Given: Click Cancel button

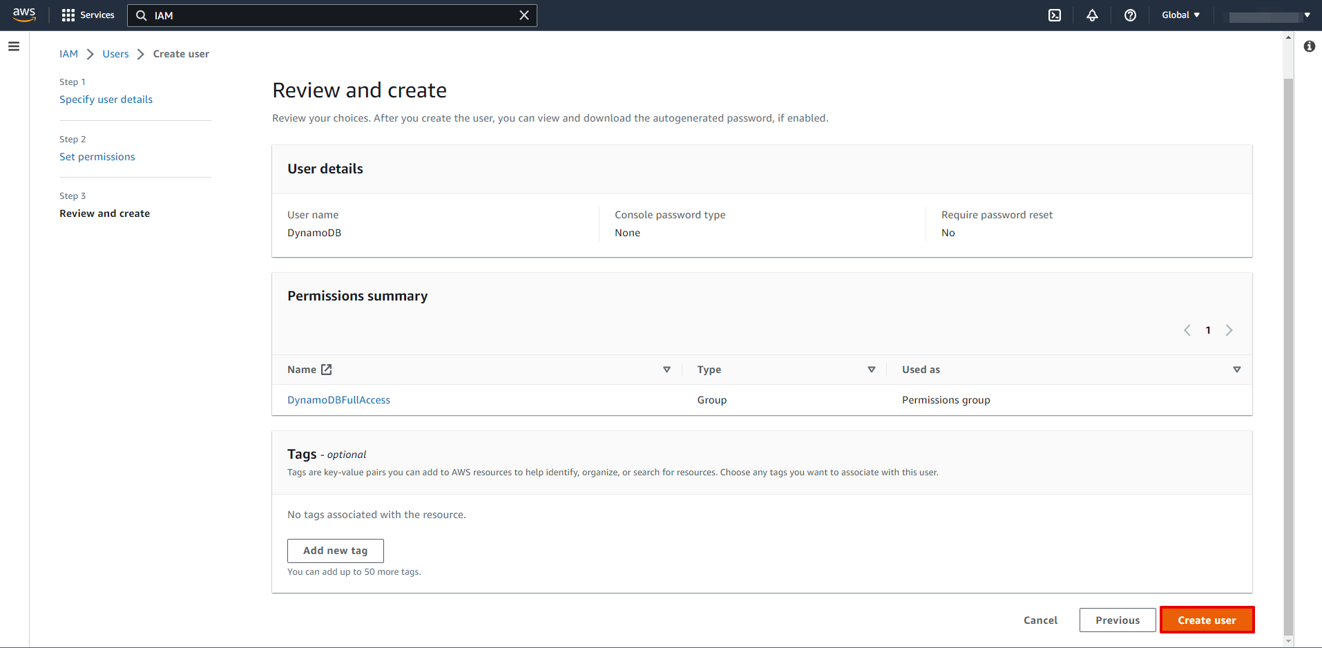Looking at the screenshot, I should pyautogui.click(x=1040, y=620).
